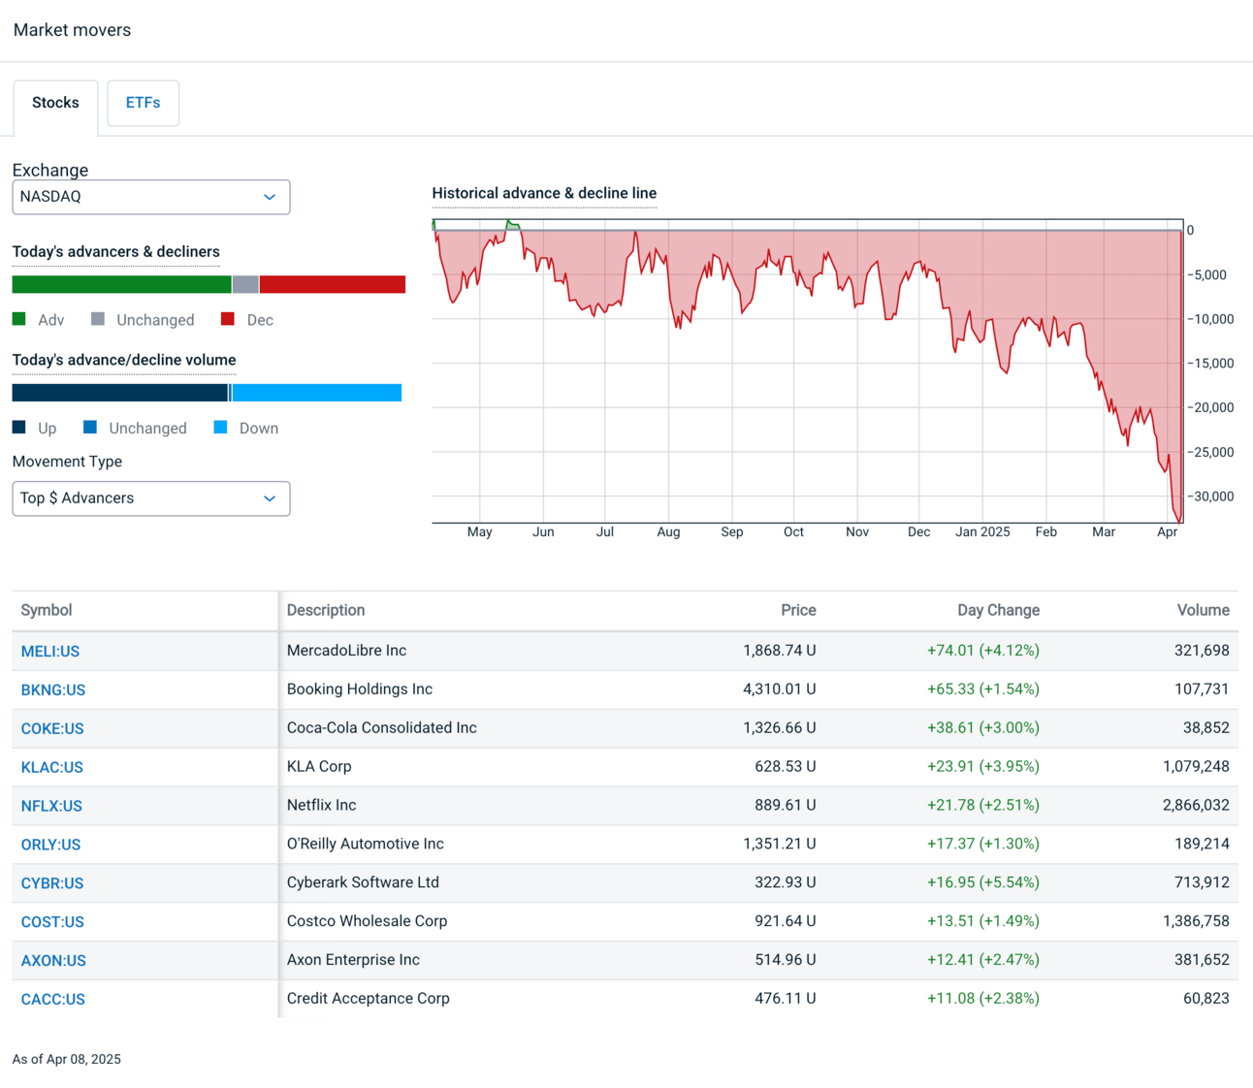The image size is (1253, 1088).
Task: Open the Top $ Advancers movement dropdown
Action: (x=151, y=498)
